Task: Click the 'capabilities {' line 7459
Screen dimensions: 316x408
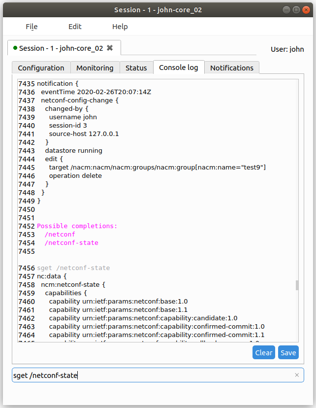Action: click(x=66, y=293)
